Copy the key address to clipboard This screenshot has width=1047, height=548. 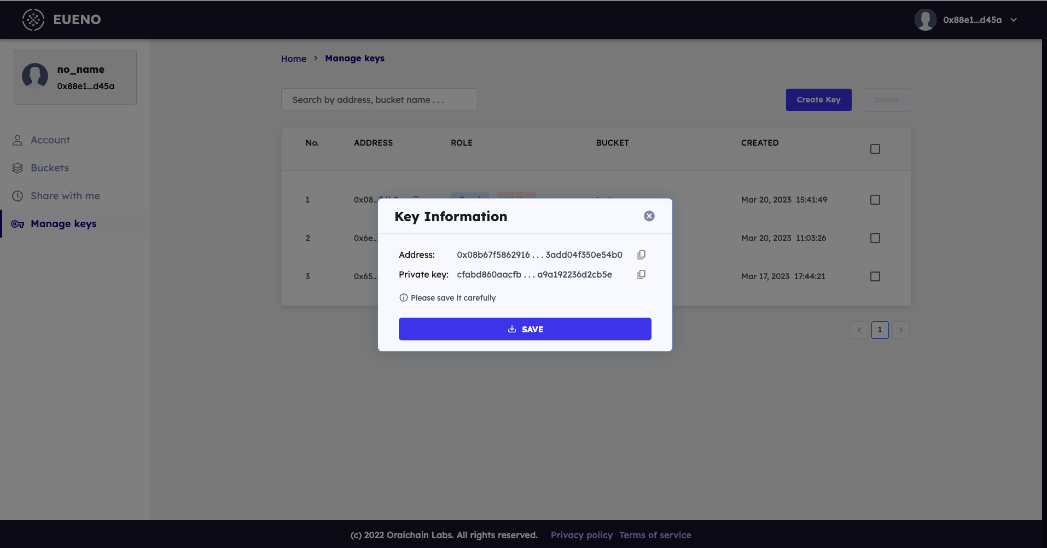(x=641, y=255)
